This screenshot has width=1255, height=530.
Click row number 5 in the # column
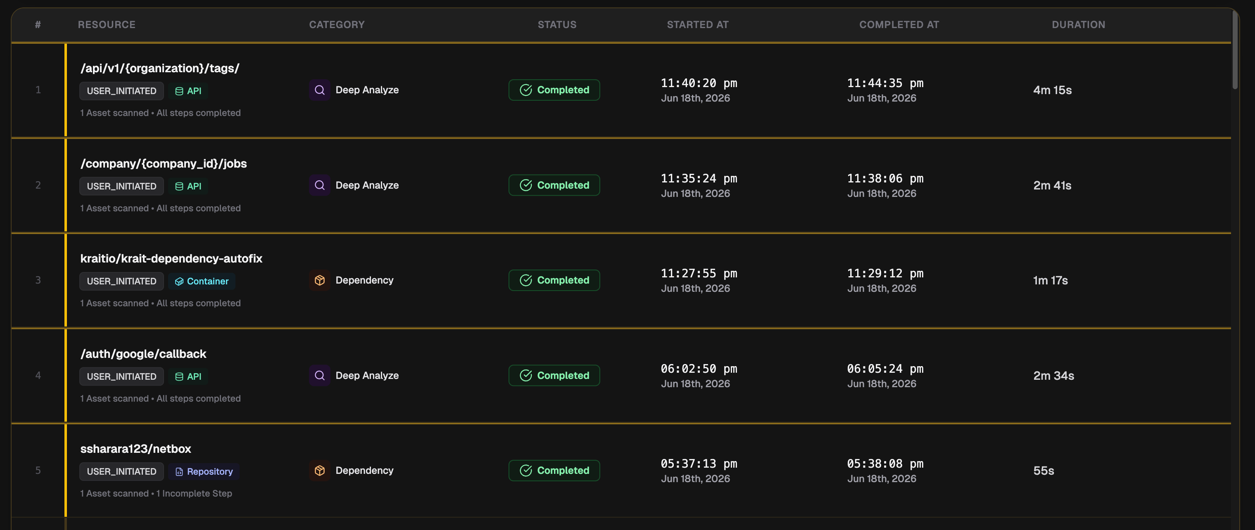(x=38, y=471)
